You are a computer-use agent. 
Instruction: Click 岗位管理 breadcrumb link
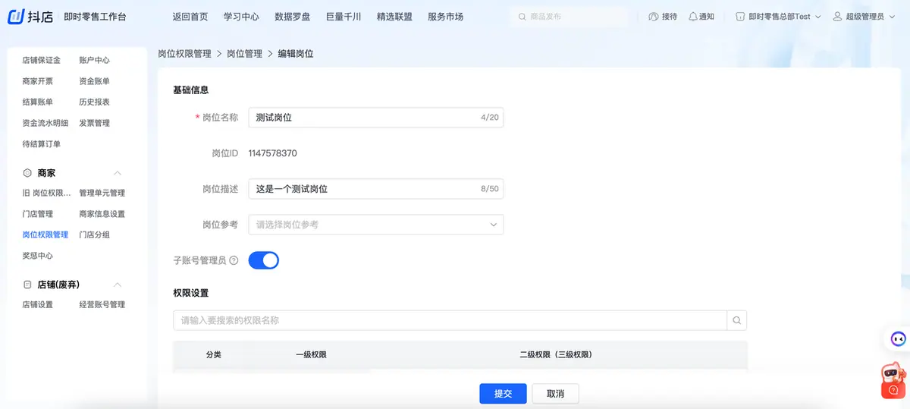click(244, 54)
